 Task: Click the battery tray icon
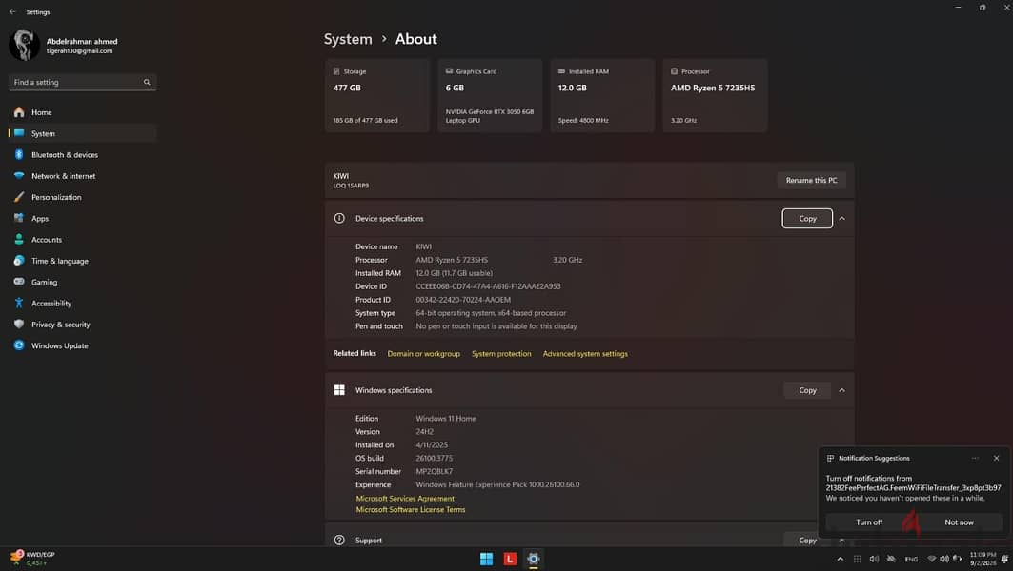(957, 559)
